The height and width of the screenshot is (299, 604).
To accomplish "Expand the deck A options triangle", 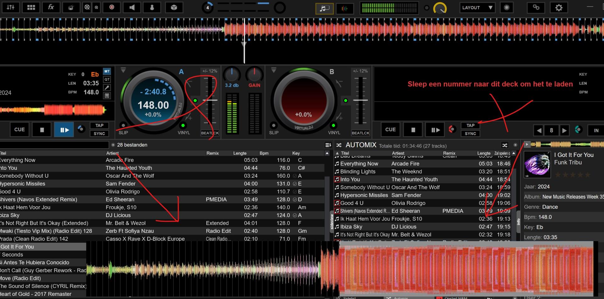I will [123, 70].
